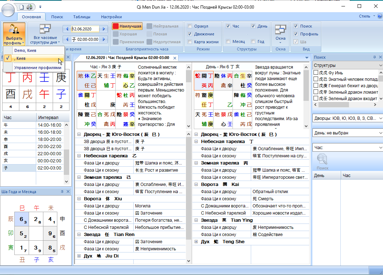Step to previous hour before 02:00-03:00 field
This screenshot has height=275, width=383.
click(67, 39)
